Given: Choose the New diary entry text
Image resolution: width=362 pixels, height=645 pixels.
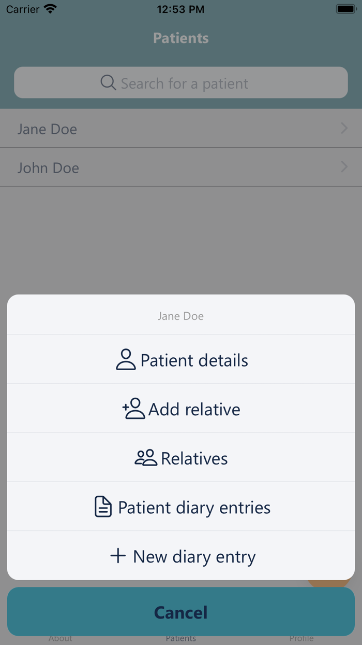Looking at the screenshot, I should [x=194, y=557].
